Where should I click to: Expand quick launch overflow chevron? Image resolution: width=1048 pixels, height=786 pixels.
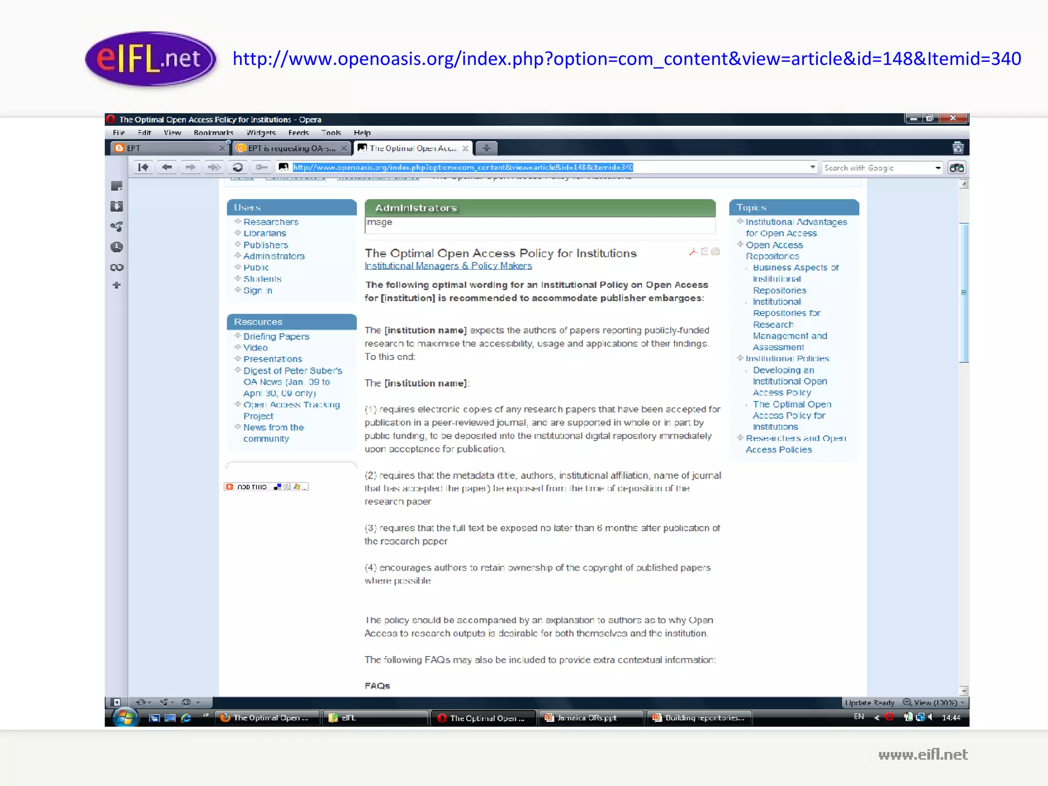tap(206, 715)
